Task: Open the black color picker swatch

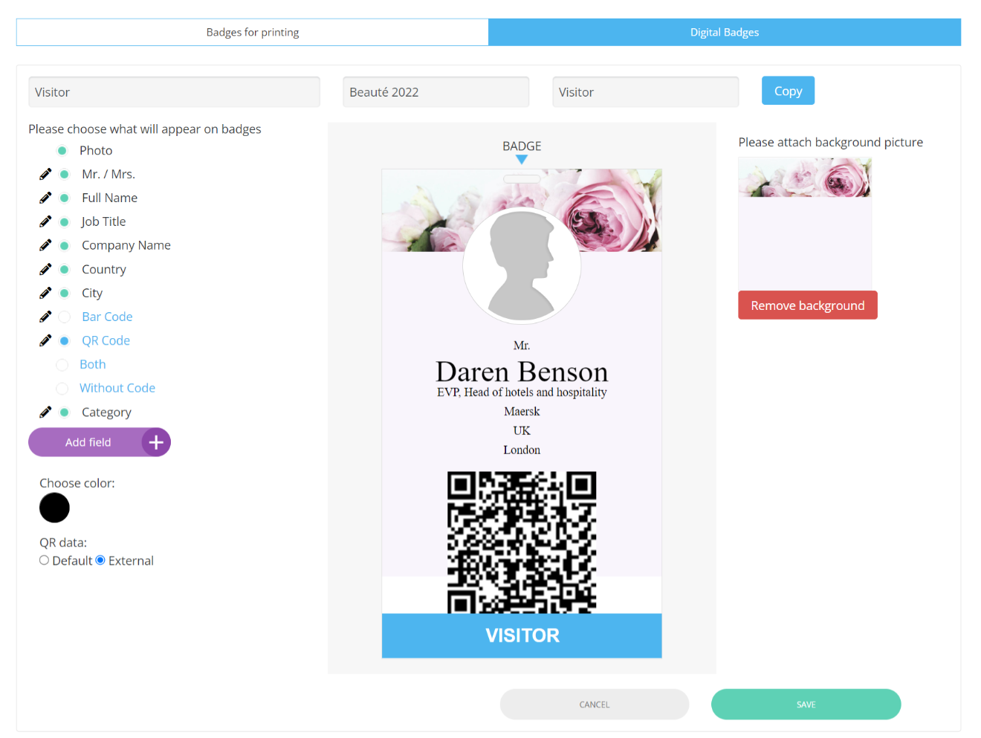Action: tap(54, 508)
